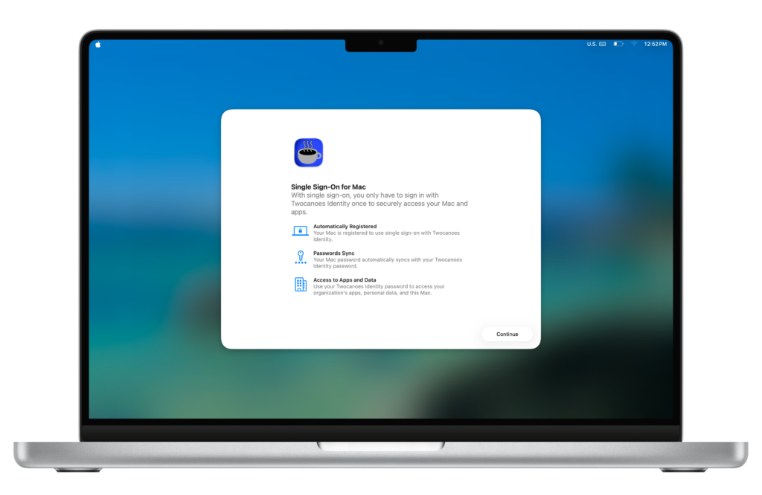Image resolution: width=762 pixels, height=495 pixels.
Task: Click the key Passwords Sync icon
Action: coord(300,257)
